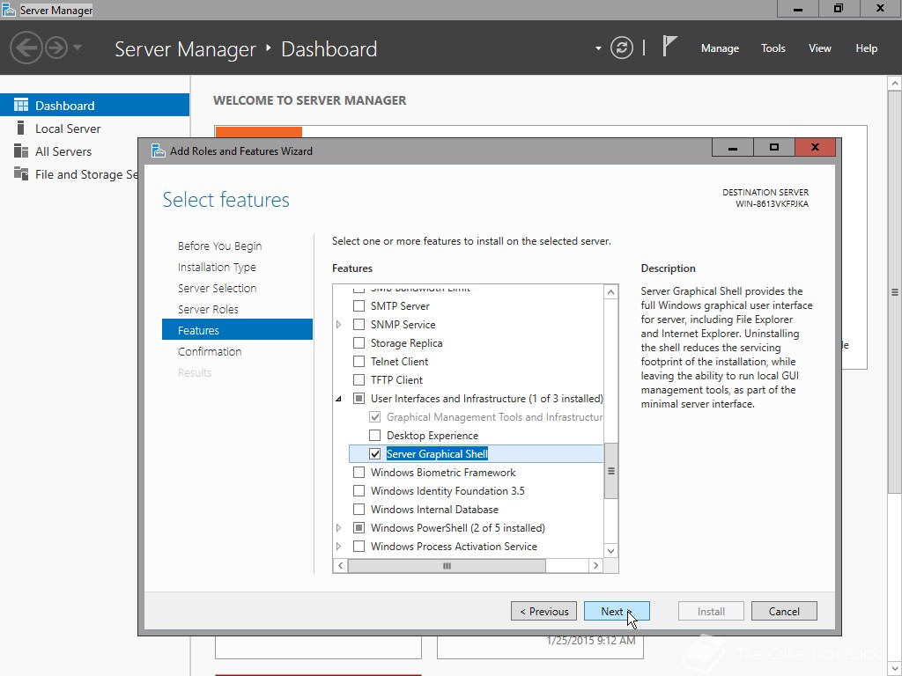Open the View menu
902x676 pixels.
(819, 48)
